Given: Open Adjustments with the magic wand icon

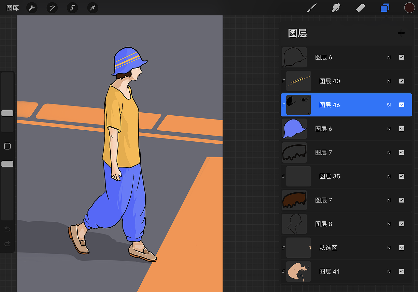Looking at the screenshot, I should point(52,8).
